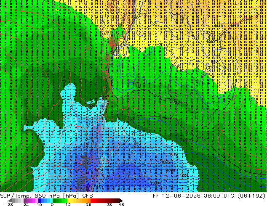This screenshot has height=206, width=267.
Task: Click the 48 label on the temperature scale
Action: tap(121, 204)
